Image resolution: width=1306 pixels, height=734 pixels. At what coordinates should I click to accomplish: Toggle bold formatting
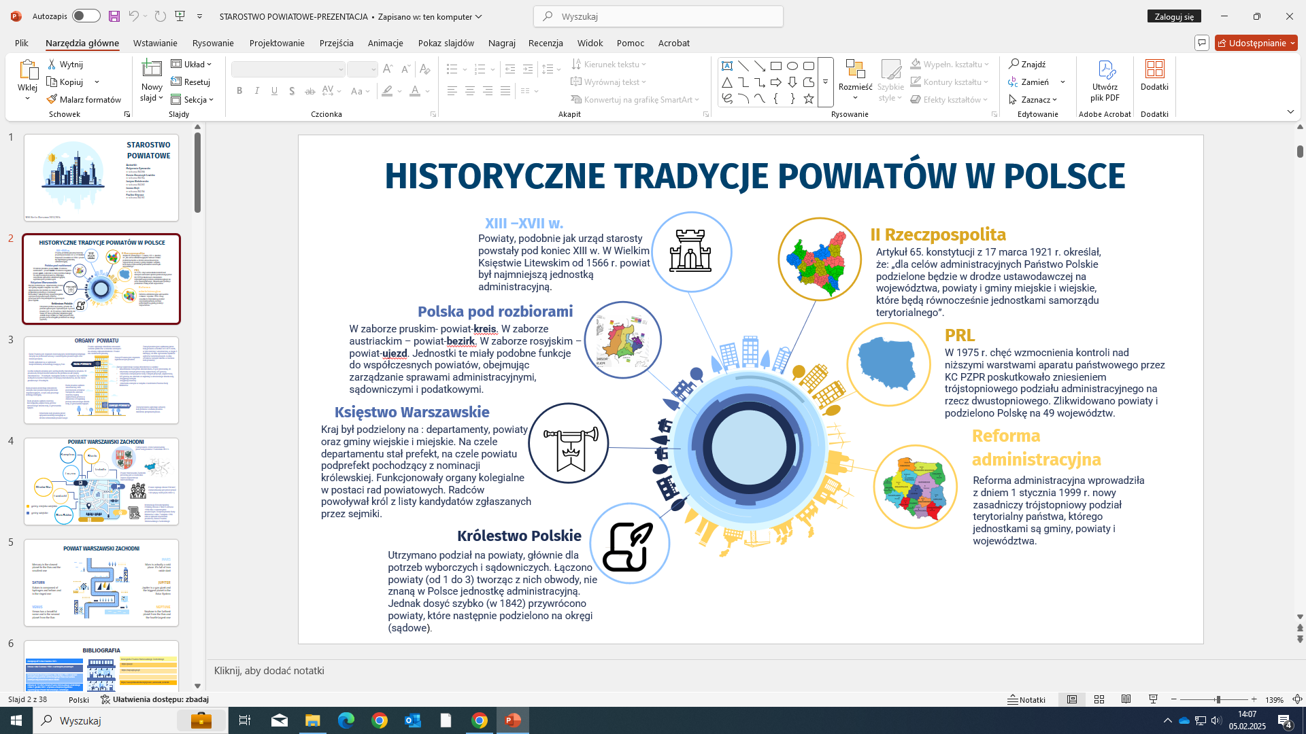(239, 91)
